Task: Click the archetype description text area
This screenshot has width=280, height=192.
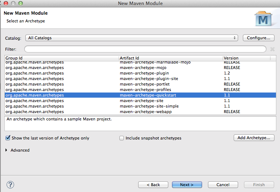Action: pyautogui.click(x=140, y=123)
